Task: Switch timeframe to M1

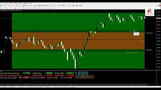Action: (30, 8)
